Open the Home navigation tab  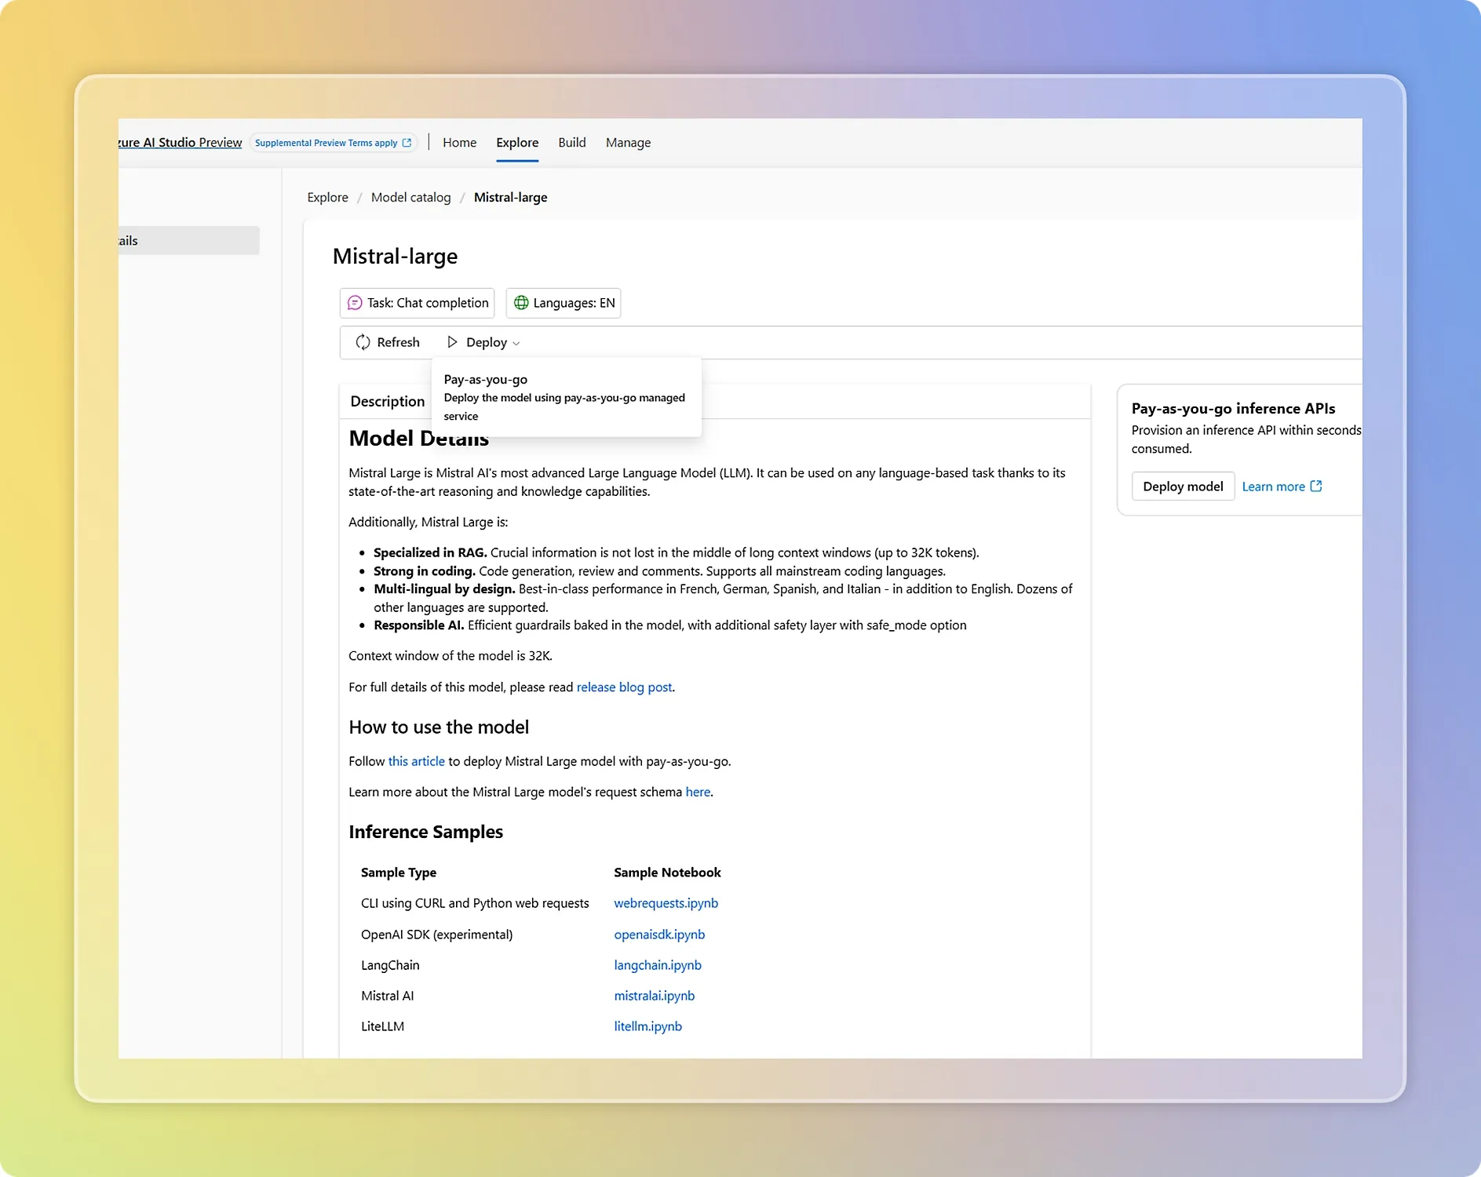point(459,143)
